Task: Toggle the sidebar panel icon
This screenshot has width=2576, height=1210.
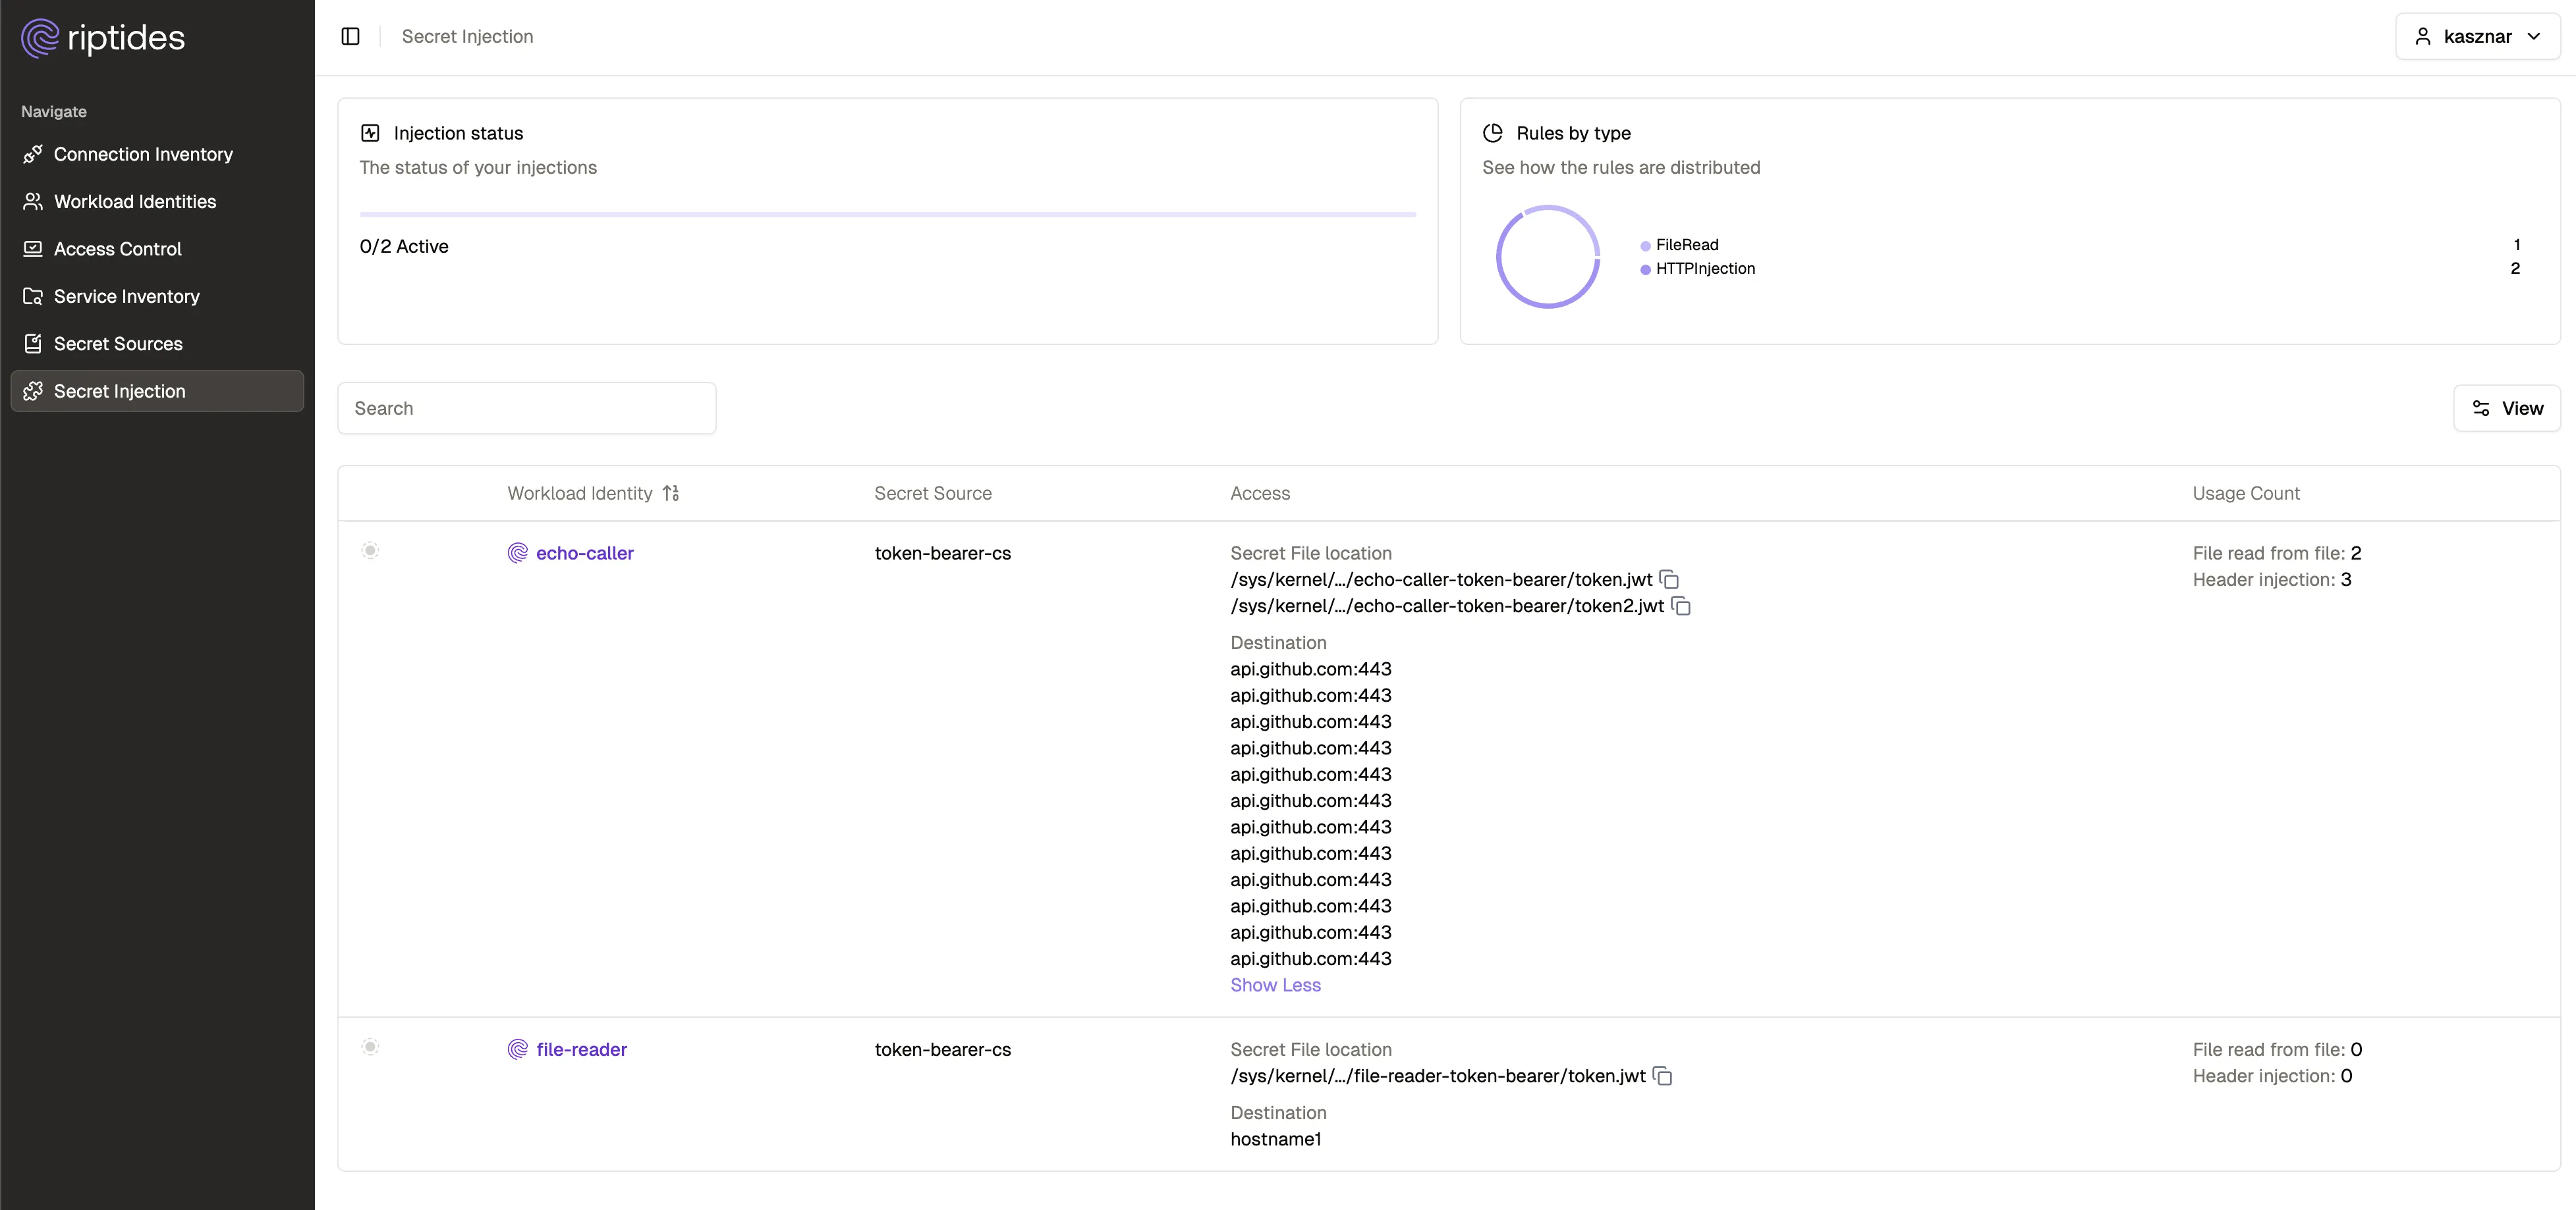Action: tap(350, 37)
